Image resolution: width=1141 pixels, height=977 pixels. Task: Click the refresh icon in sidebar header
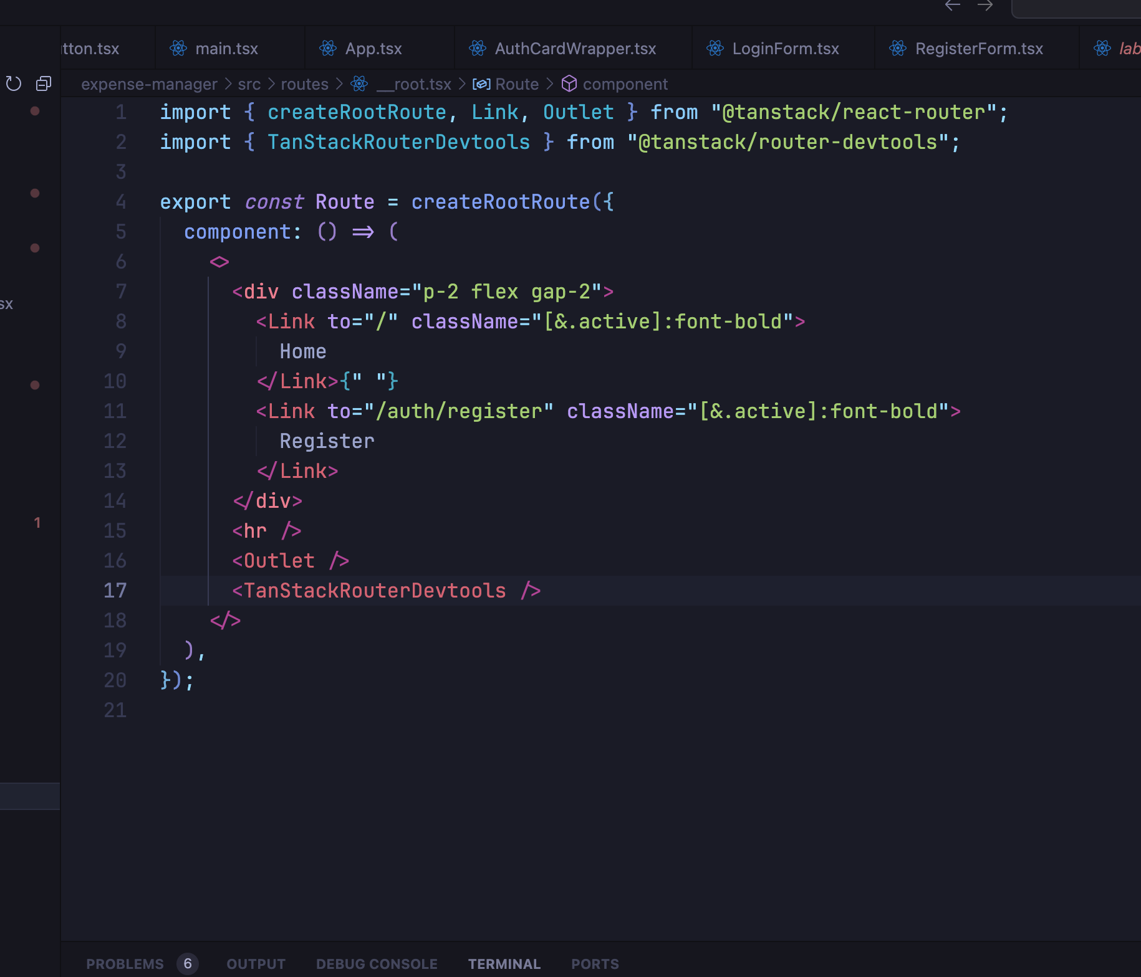[x=14, y=83]
